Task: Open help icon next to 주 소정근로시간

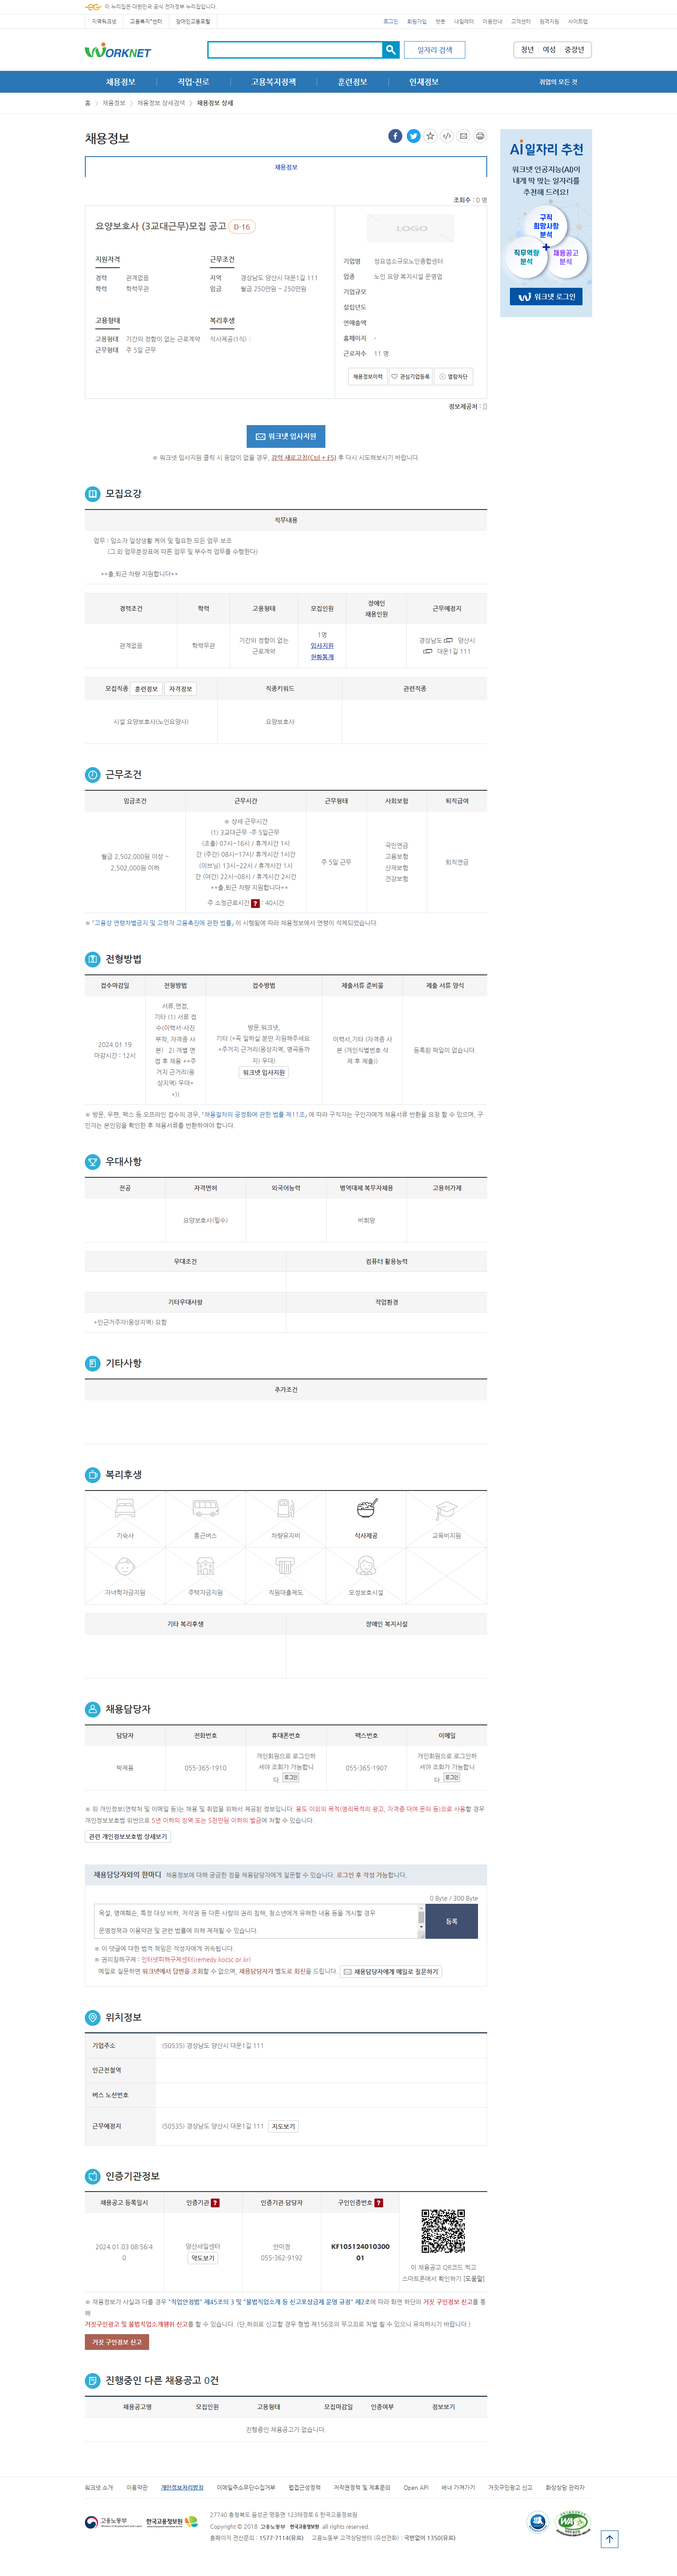Action: [x=255, y=903]
